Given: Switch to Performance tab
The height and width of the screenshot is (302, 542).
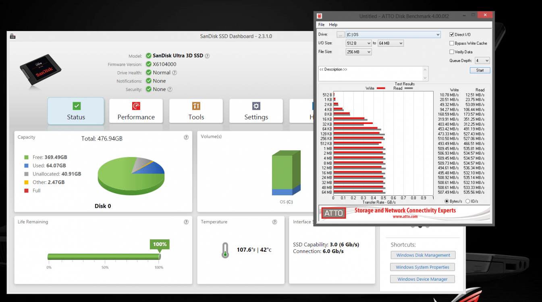Looking at the screenshot, I should [136, 111].
